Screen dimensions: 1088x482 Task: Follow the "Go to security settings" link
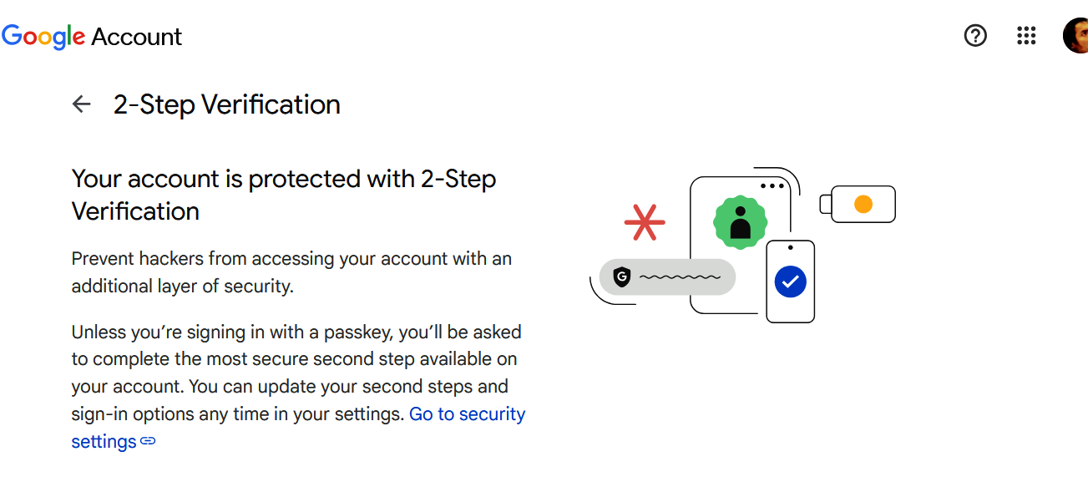[467, 414]
